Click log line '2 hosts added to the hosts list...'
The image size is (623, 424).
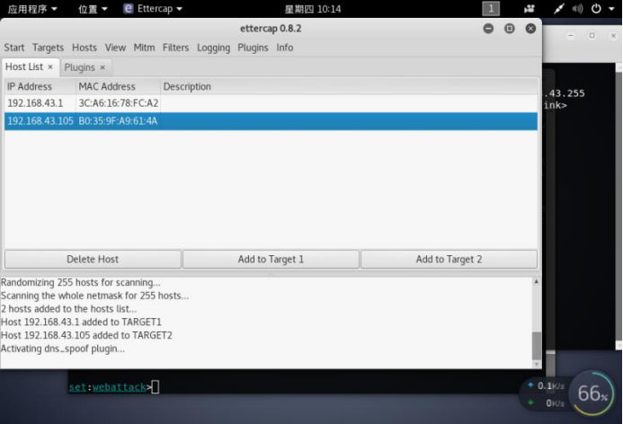(68, 309)
